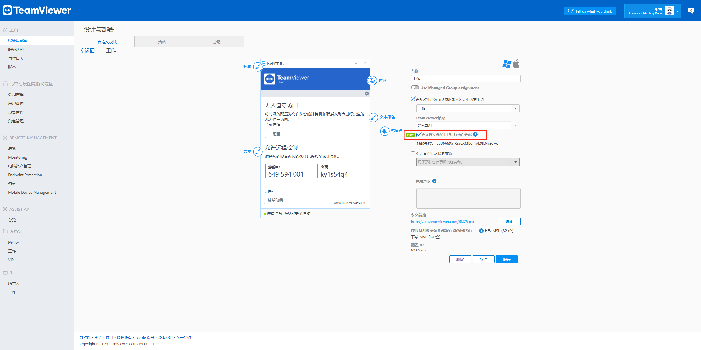Click the 标识 logo upload icon
The width and height of the screenshot is (701, 350).
pos(372,80)
